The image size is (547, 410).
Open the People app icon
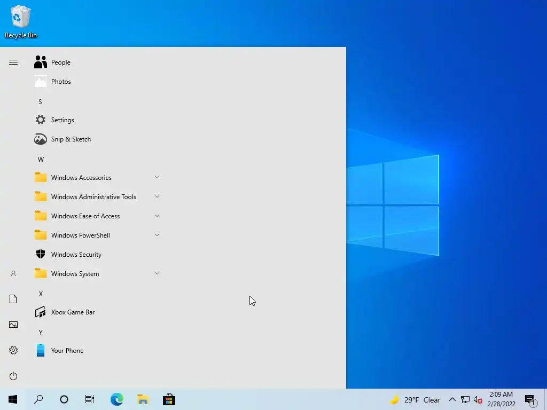click(41, 62)
